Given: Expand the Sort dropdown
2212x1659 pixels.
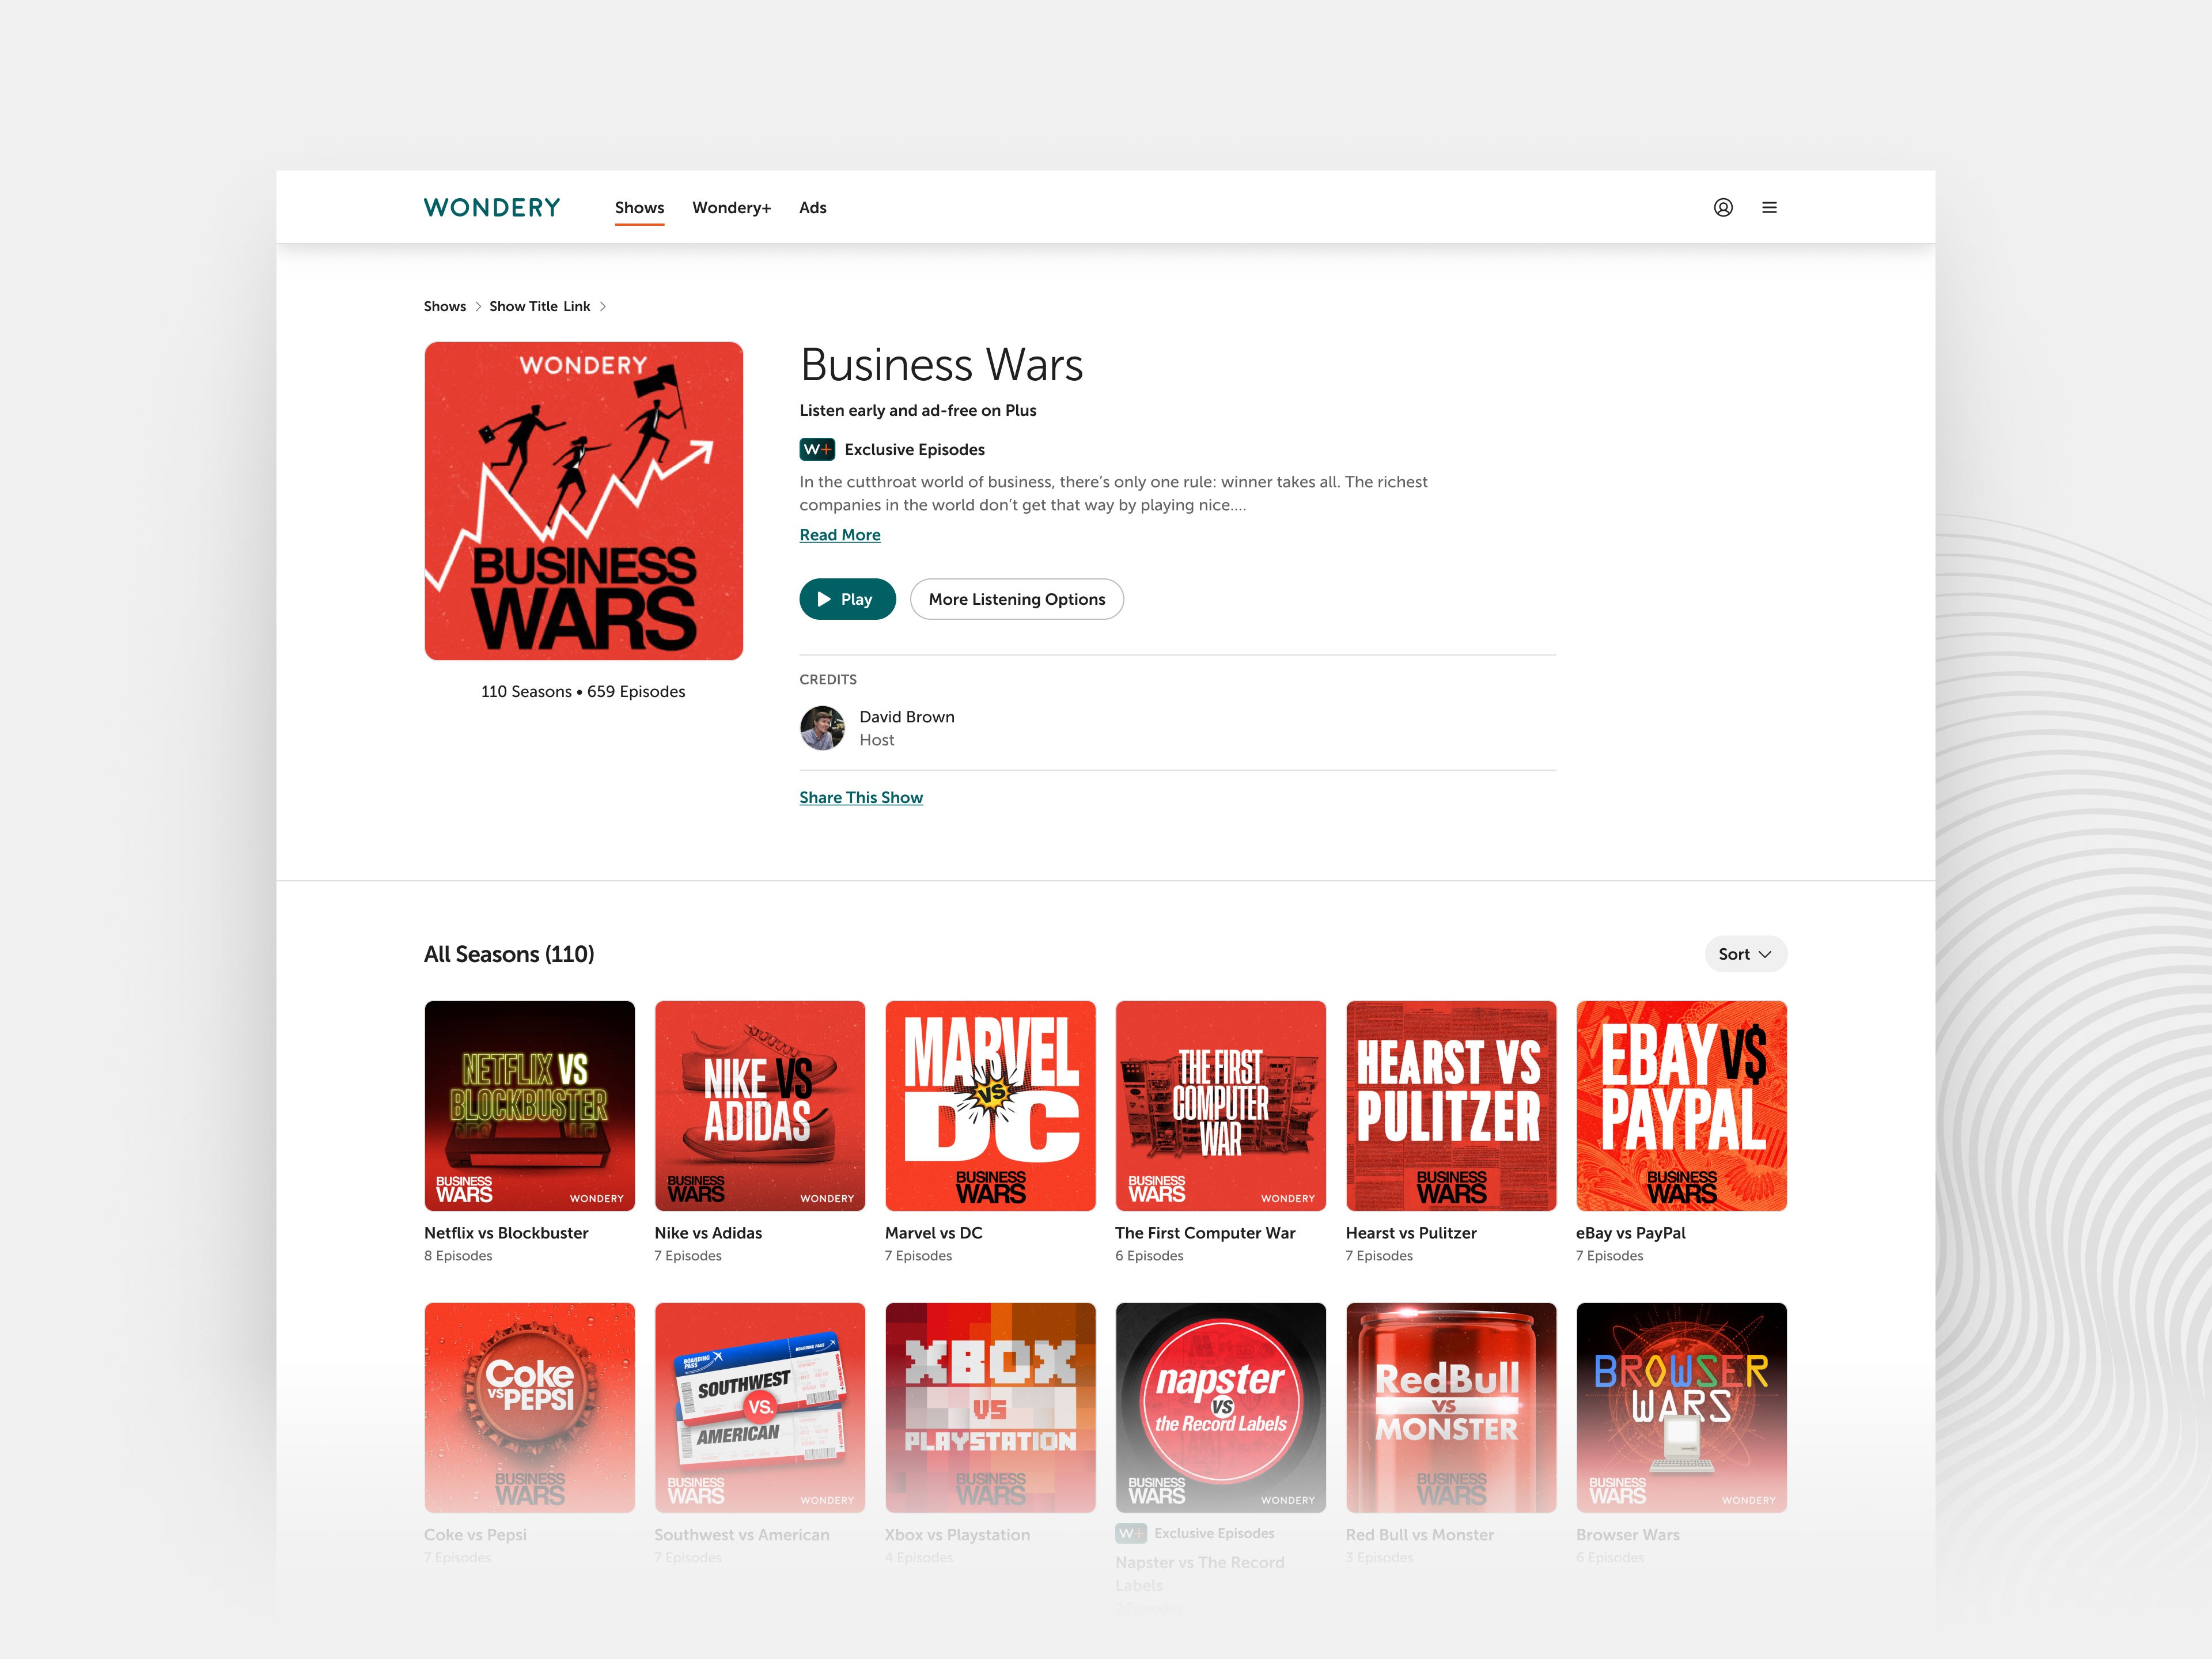Looking at the screenshot, I should 1745,954.
